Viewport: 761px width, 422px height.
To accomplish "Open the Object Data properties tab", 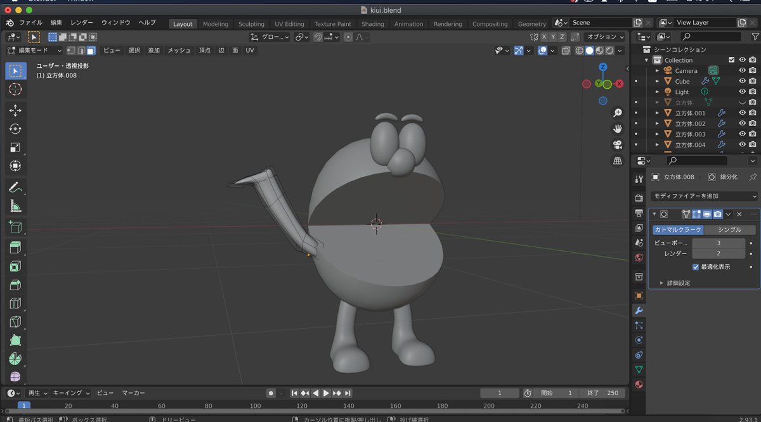I will pyautogui.click(x=639, y=369).
